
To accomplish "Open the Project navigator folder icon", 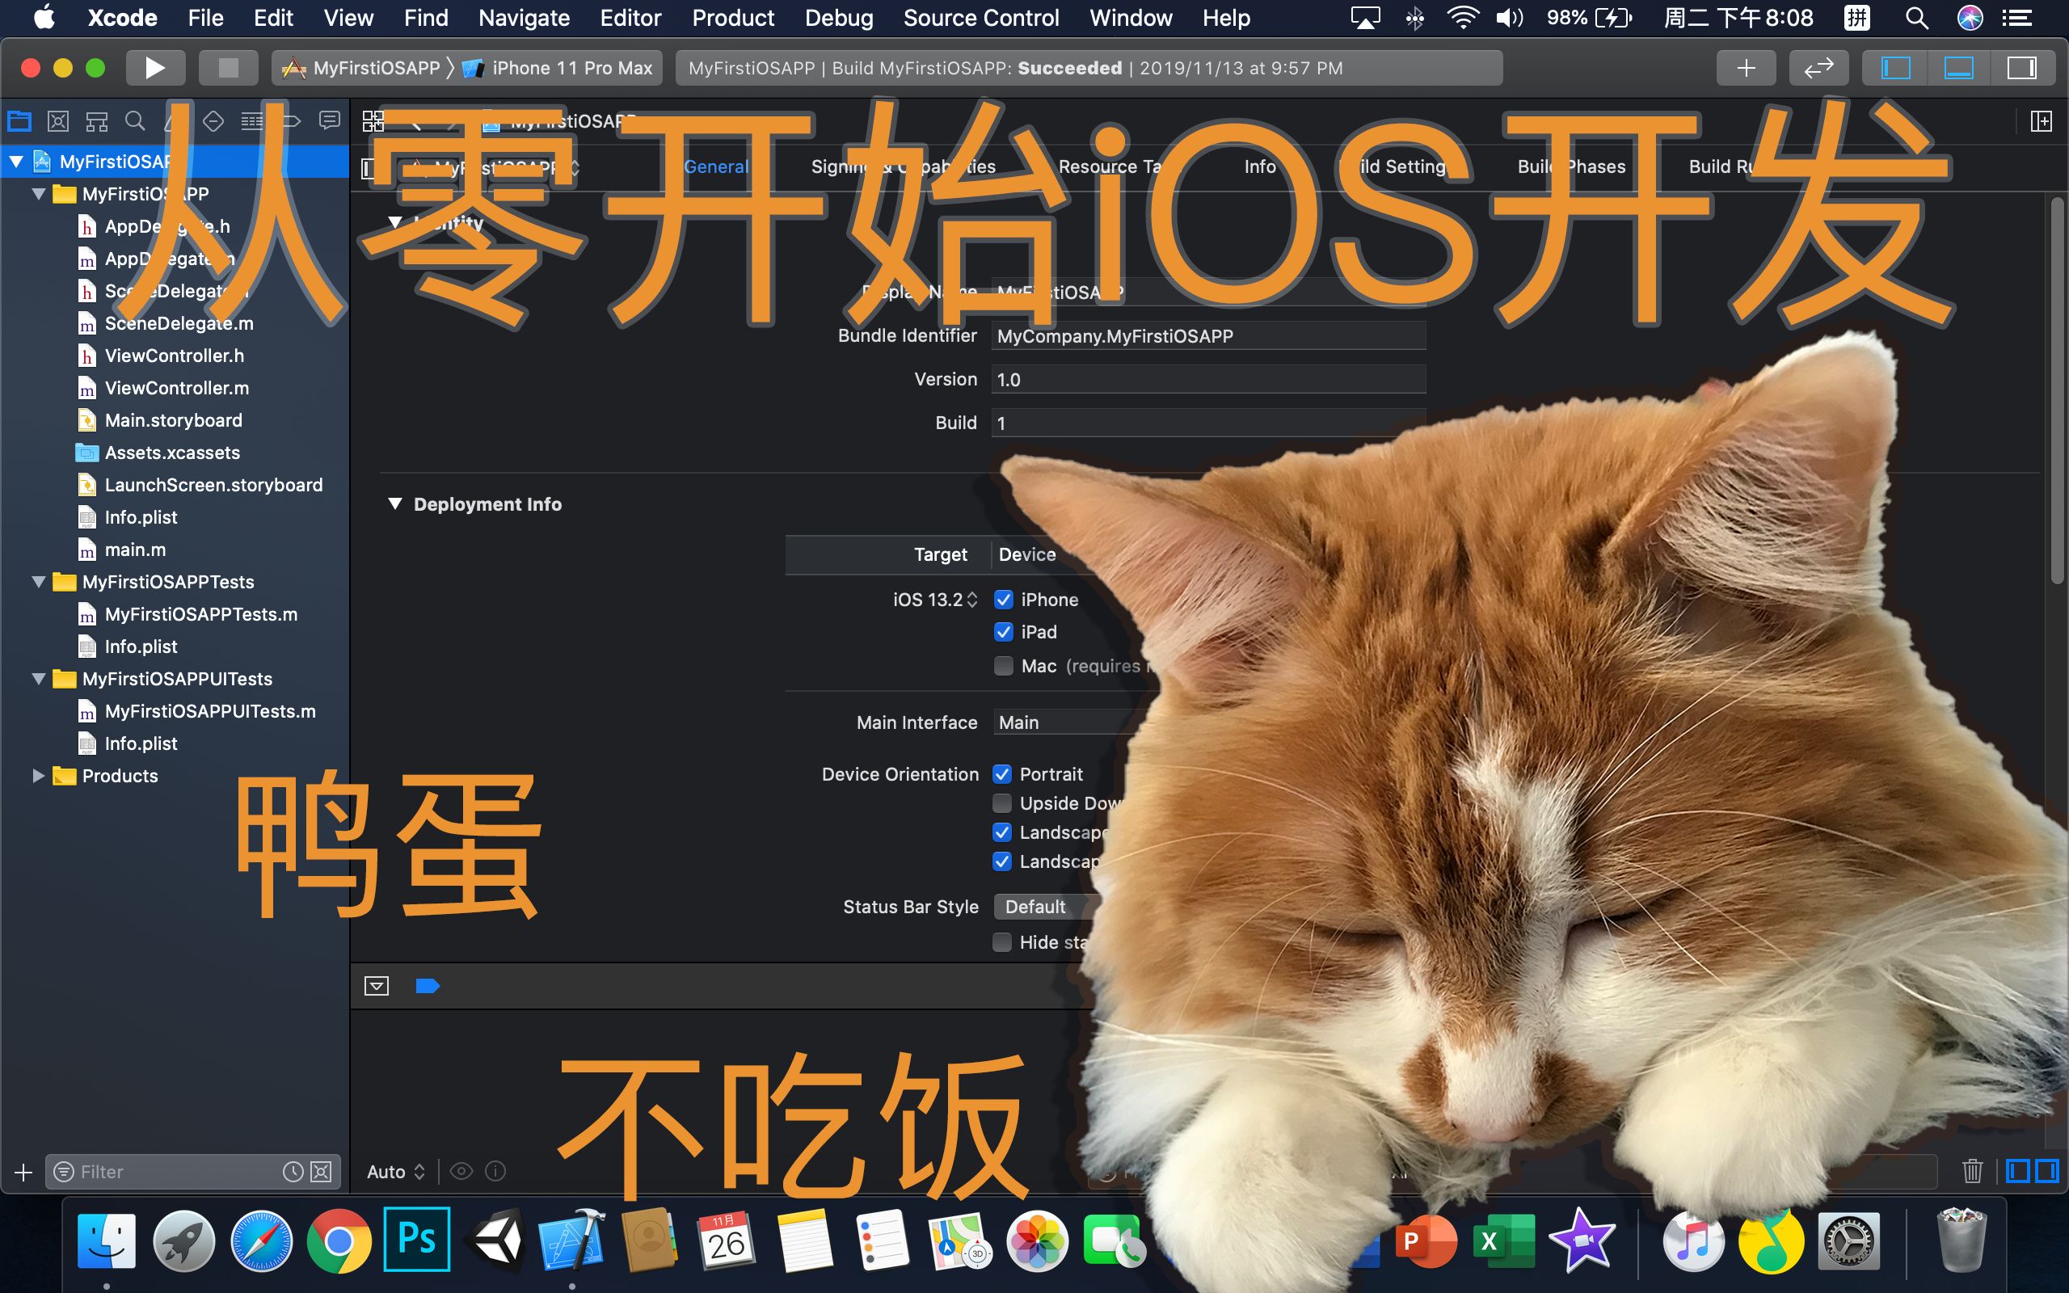I will [19, 120].
